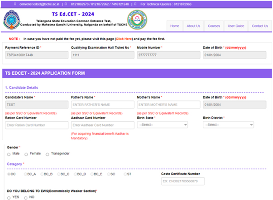Click the icon before For Technical Queries

tap(135, 4)
